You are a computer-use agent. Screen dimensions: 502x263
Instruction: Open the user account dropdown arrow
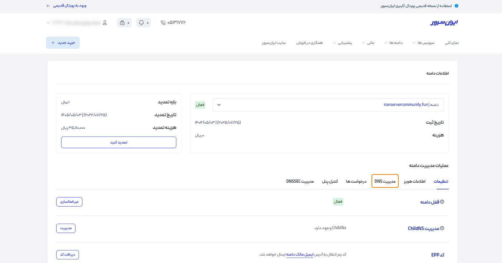click(48, 23)
